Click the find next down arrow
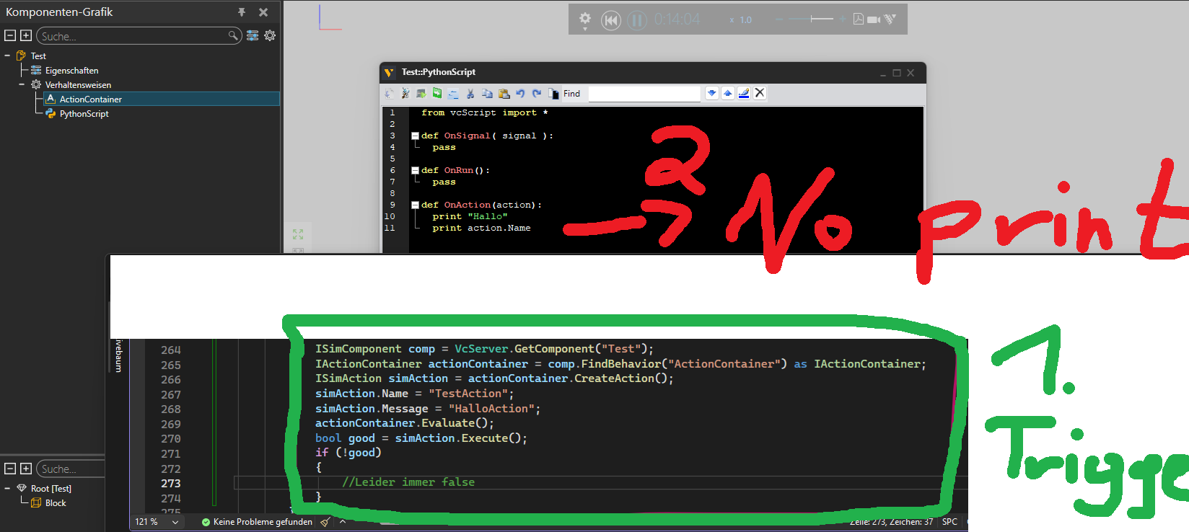Screen dimensions: 1189x532 click(x=712, y=93)
